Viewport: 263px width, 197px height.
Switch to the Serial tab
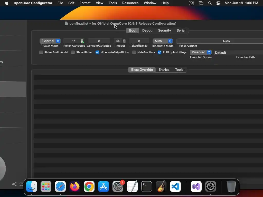pos(181,31)
